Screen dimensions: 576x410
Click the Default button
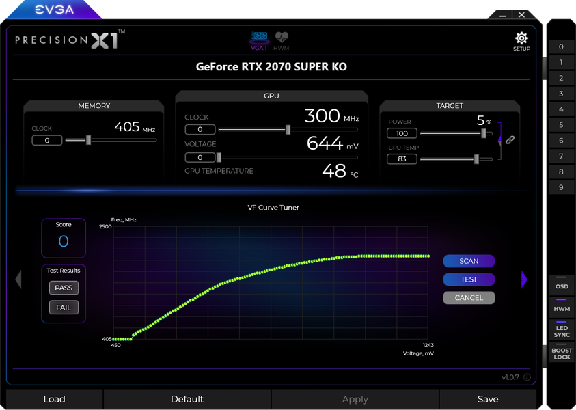click(x=187, y=399)
